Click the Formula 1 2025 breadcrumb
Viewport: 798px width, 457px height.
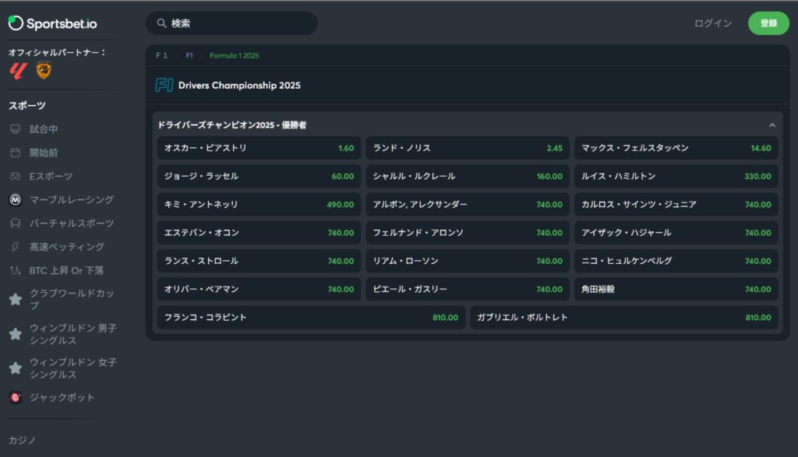pos(234,55)
